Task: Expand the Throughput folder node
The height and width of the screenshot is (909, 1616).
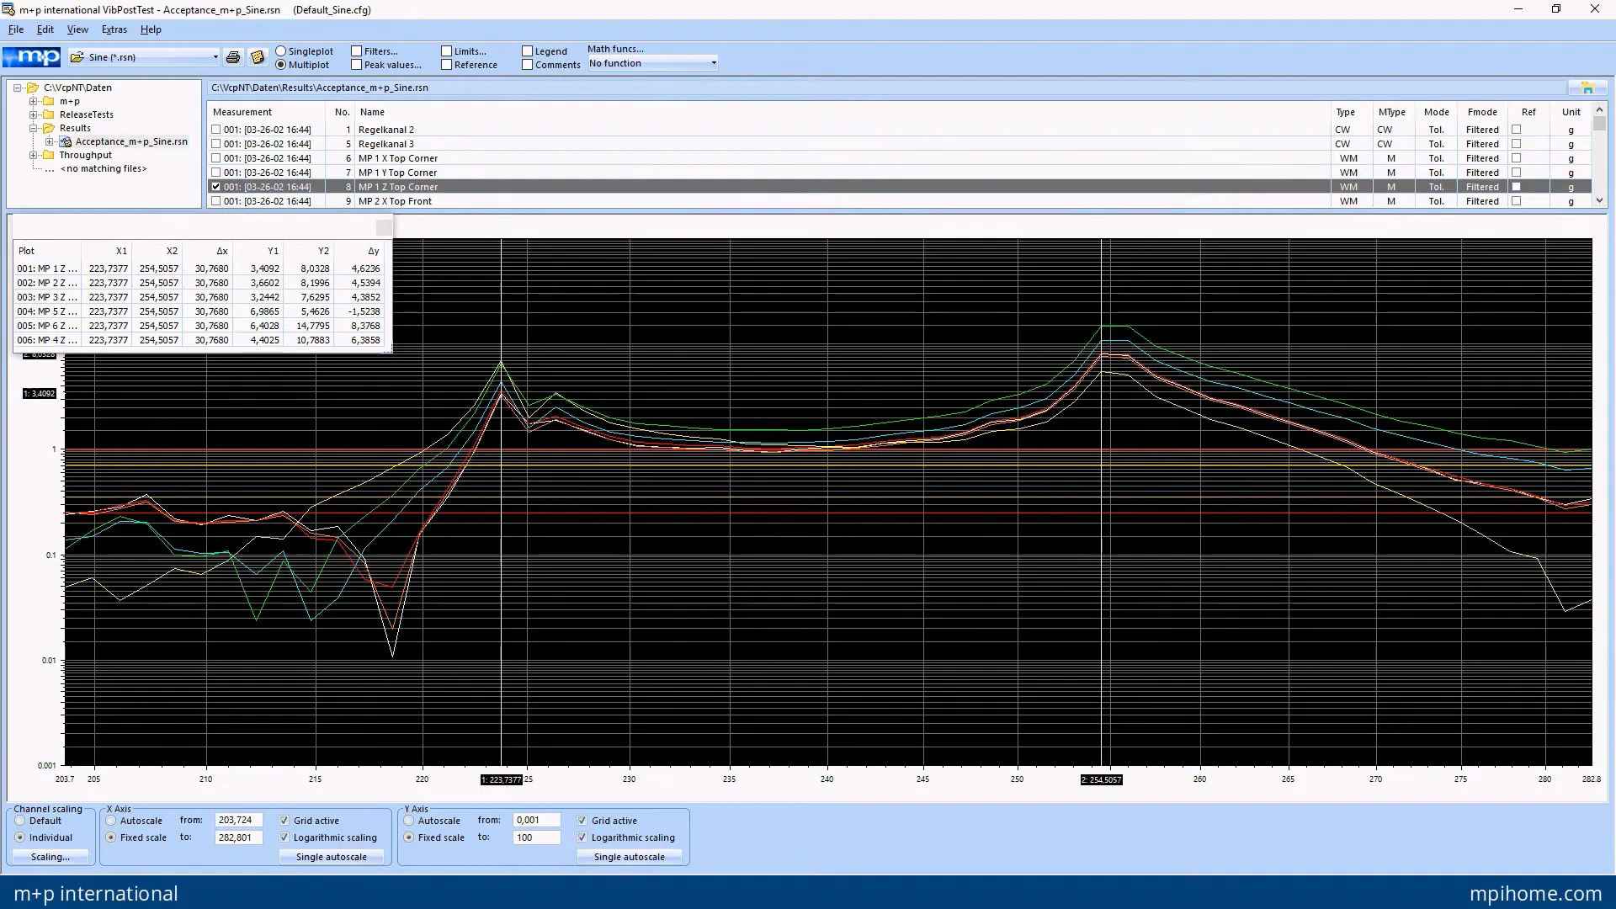Action: coord(34,155)
